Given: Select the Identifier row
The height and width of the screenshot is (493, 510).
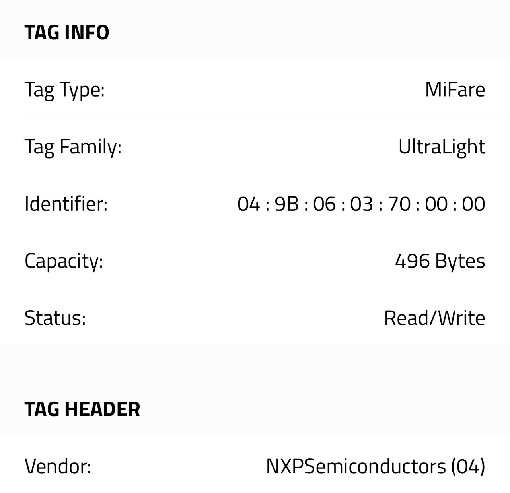Looking at the screenshot, I should 255,204.
